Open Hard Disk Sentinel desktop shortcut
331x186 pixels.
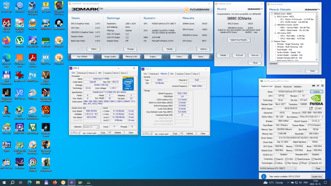click(x=19, y=26)
